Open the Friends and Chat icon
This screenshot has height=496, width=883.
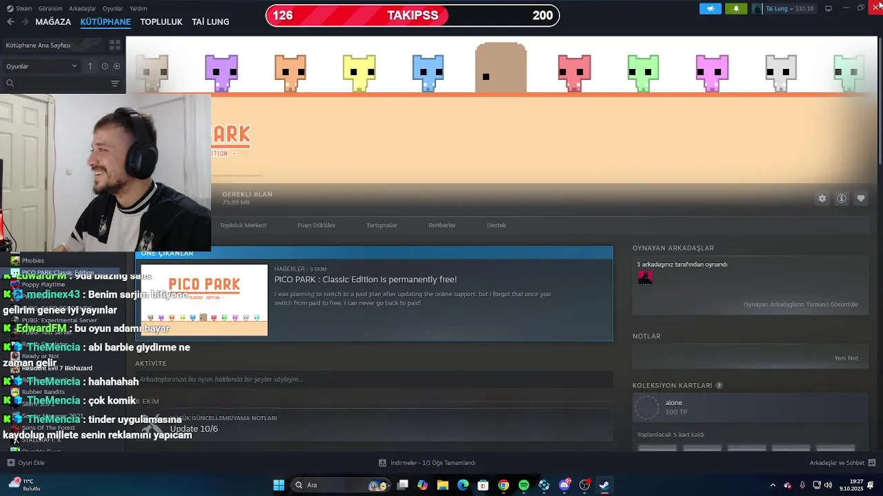pos(872,463)
